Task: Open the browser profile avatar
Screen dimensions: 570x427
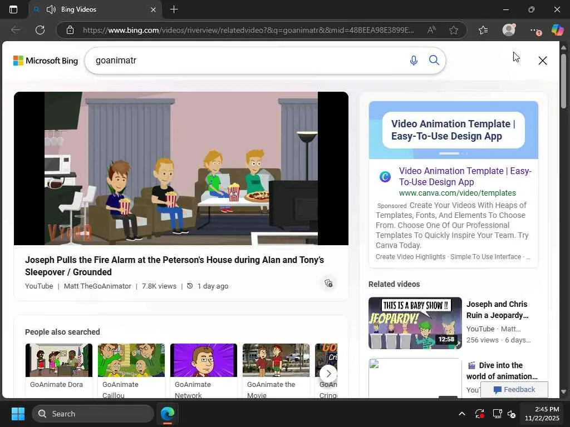Action: pos(509,30)
